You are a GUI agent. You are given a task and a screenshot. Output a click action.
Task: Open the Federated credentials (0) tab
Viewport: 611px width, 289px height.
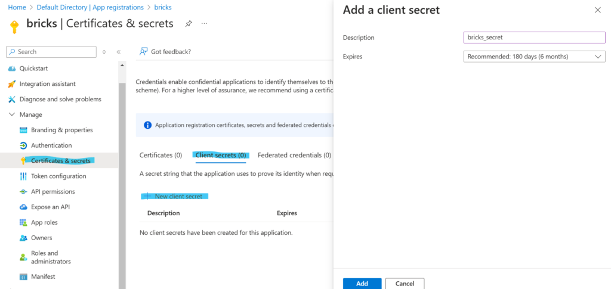(x=294, y=156)
